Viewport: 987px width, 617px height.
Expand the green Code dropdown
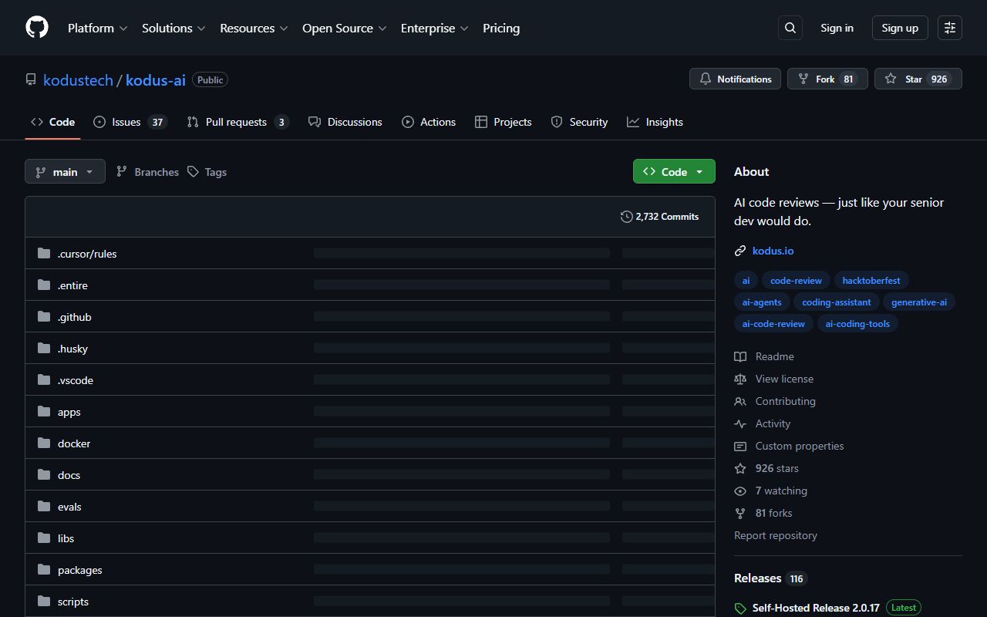tap(699, 171)
